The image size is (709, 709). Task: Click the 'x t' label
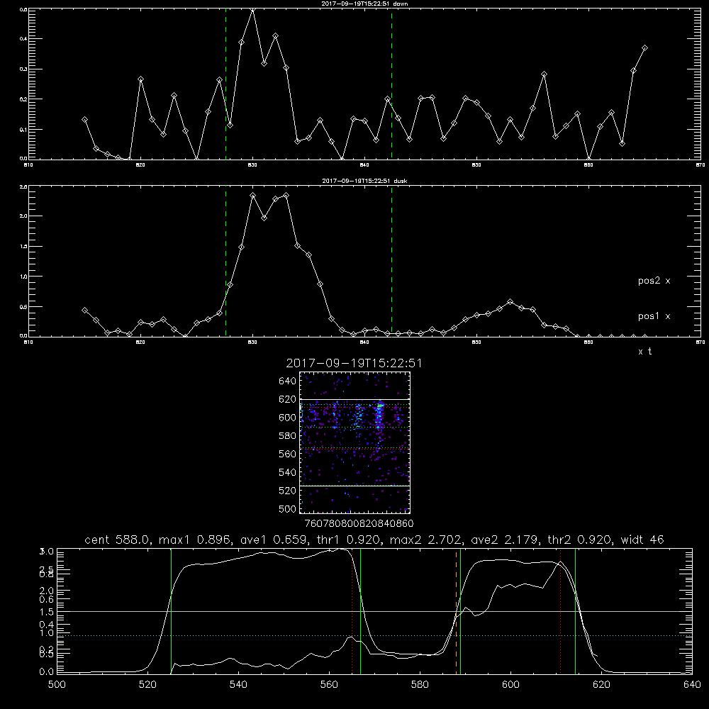(644, 352)
